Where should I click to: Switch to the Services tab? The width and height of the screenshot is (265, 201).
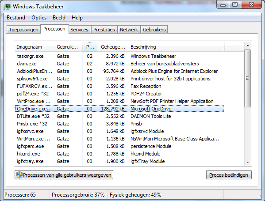(x=80, y=30)
